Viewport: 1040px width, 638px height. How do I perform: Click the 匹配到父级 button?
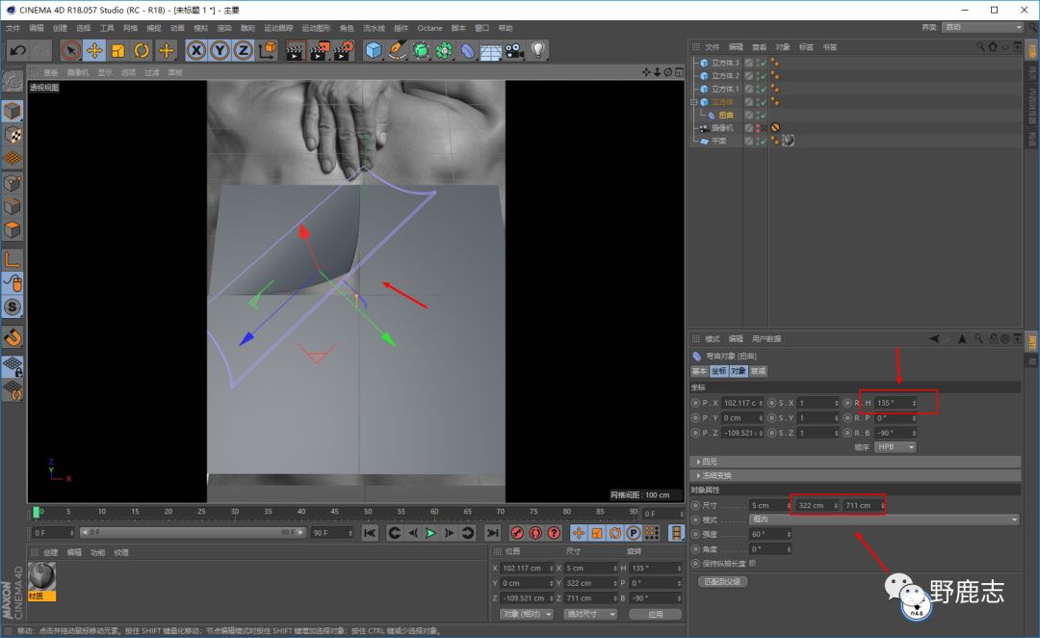point(722,581)
